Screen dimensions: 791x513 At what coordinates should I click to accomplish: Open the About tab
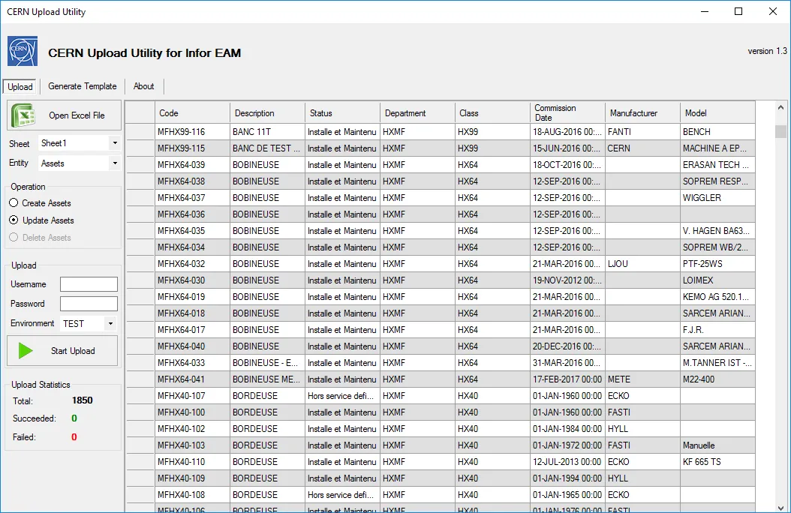(x=144, y=86)
